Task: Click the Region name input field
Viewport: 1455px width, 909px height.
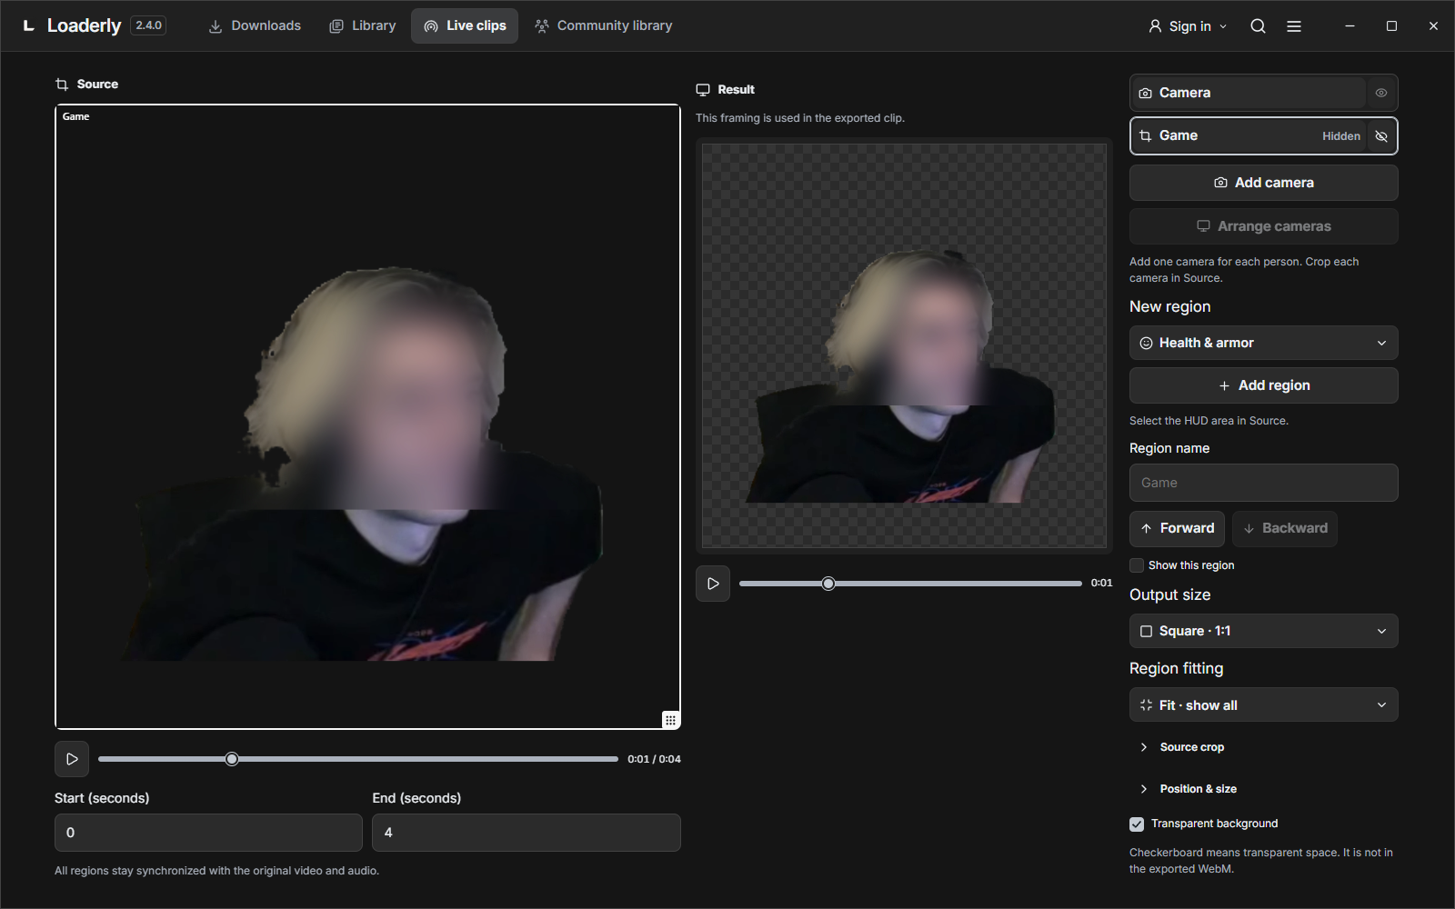Action: (x=1264, y=483)
